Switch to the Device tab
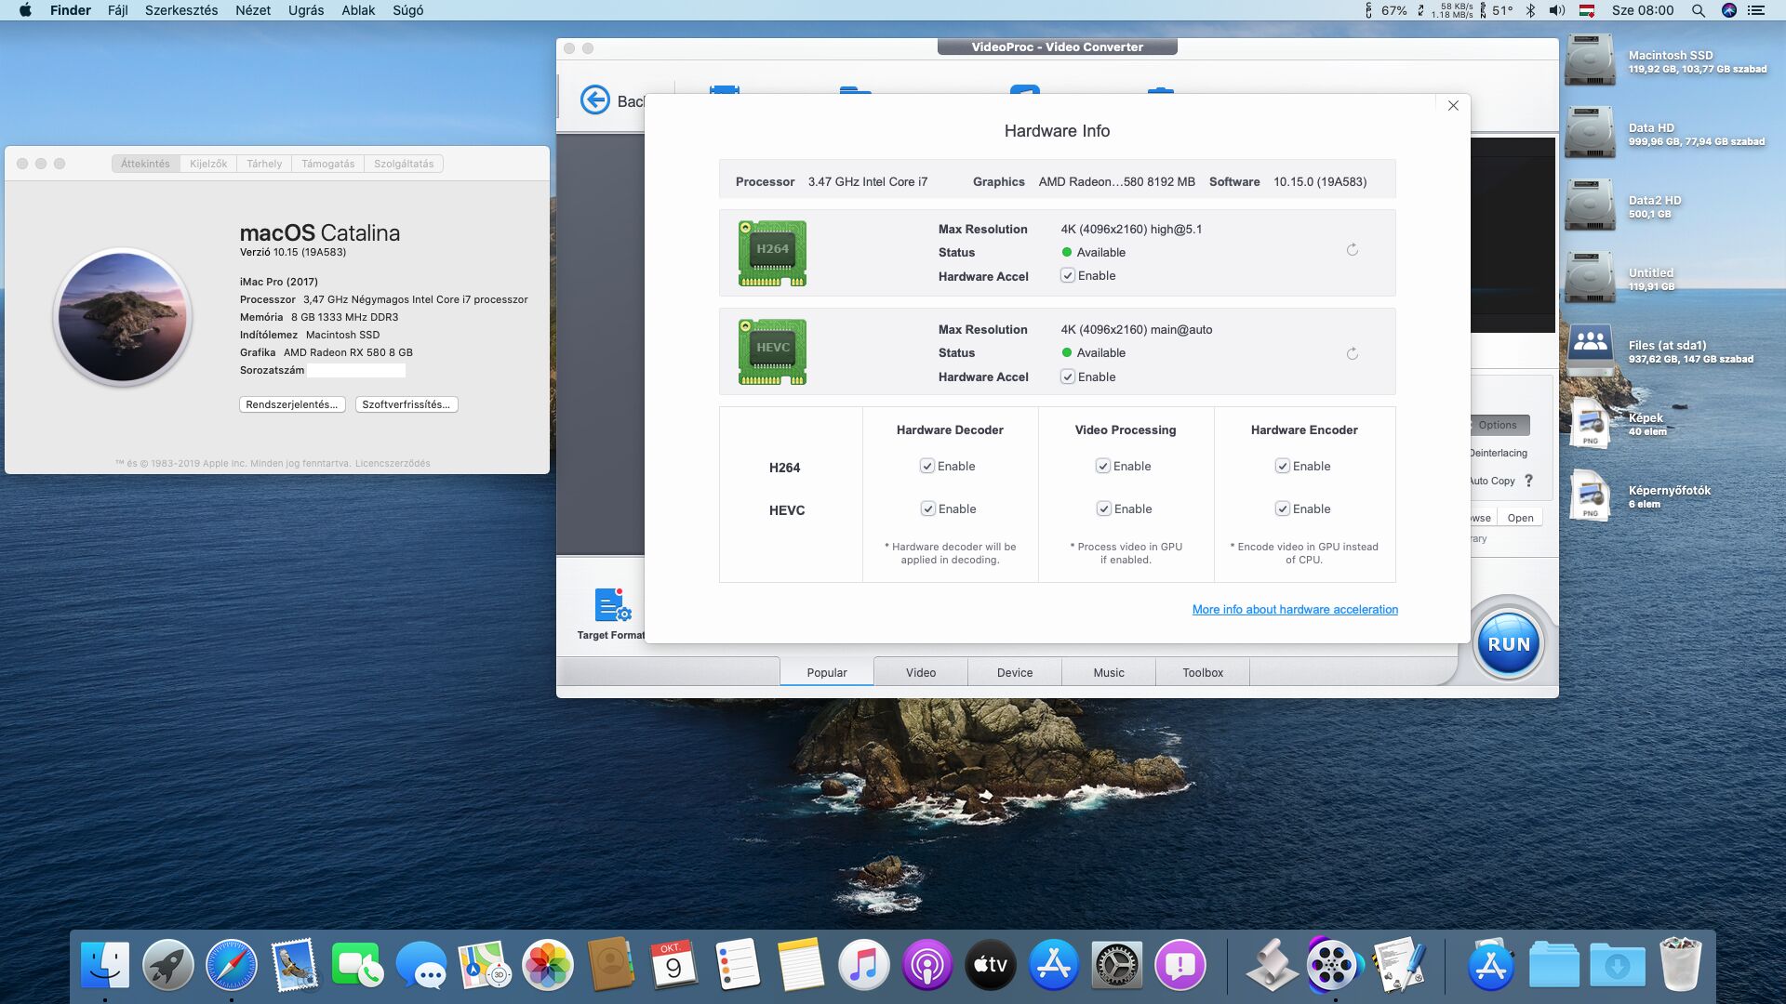 click(1015, 672)
